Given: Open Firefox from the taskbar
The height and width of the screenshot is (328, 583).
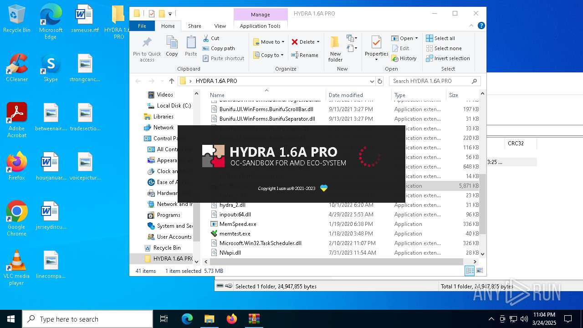Looking at the screenshot, I should [232, 319].
